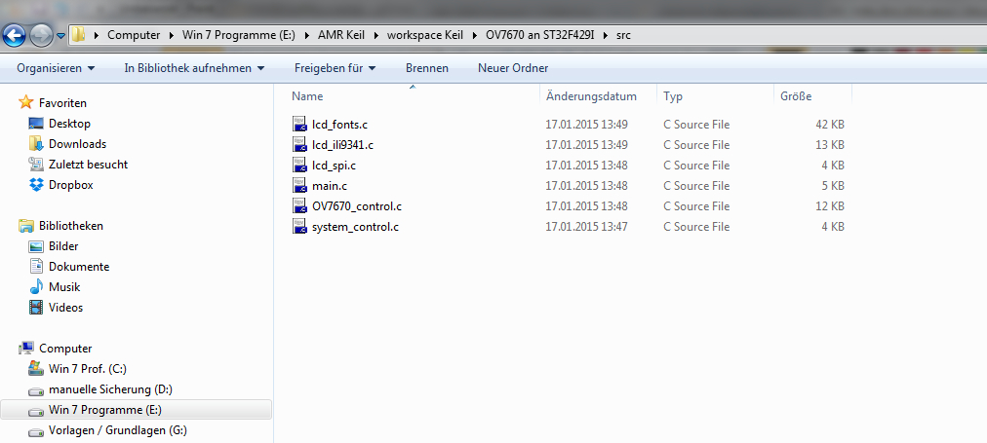Click the main.c file icon
987x443 pixels.
click(x=300, y=185)
